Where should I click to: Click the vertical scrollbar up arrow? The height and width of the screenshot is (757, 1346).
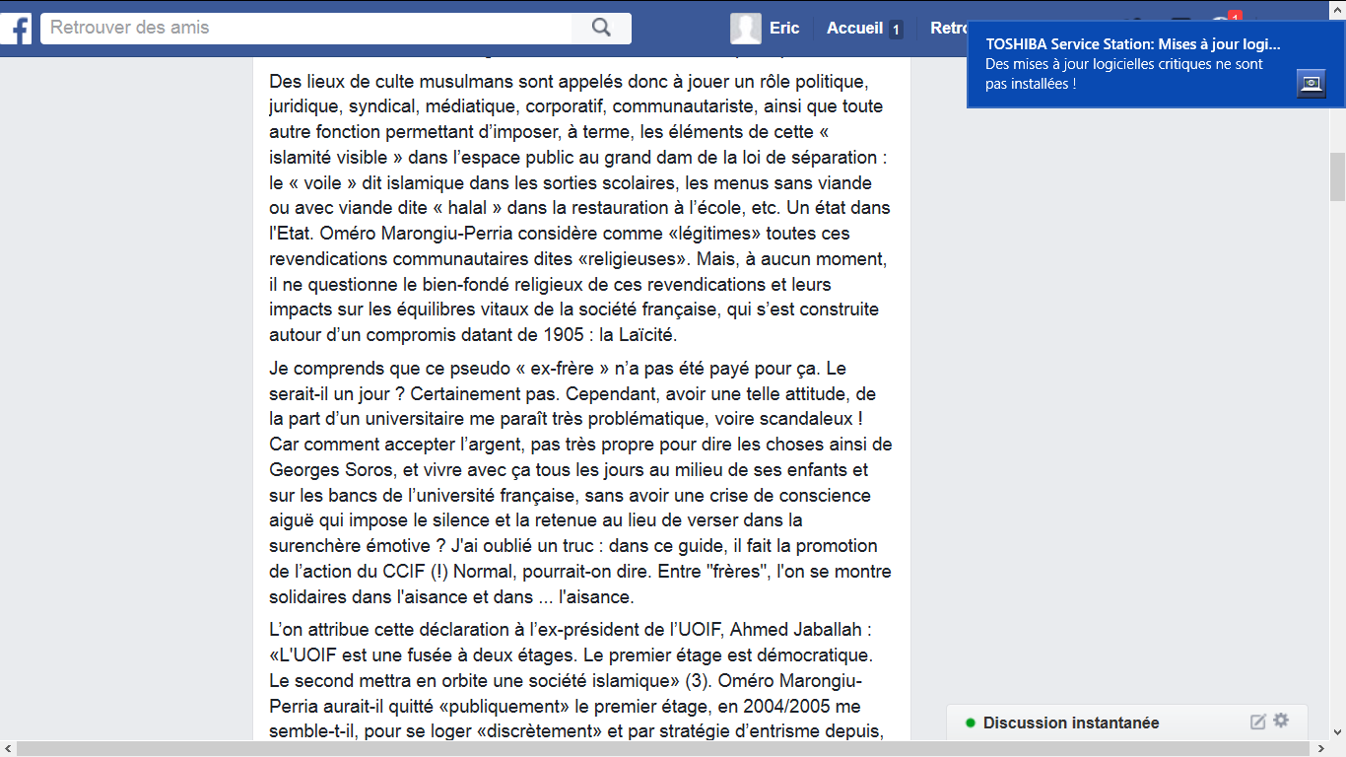point(1337,8)
